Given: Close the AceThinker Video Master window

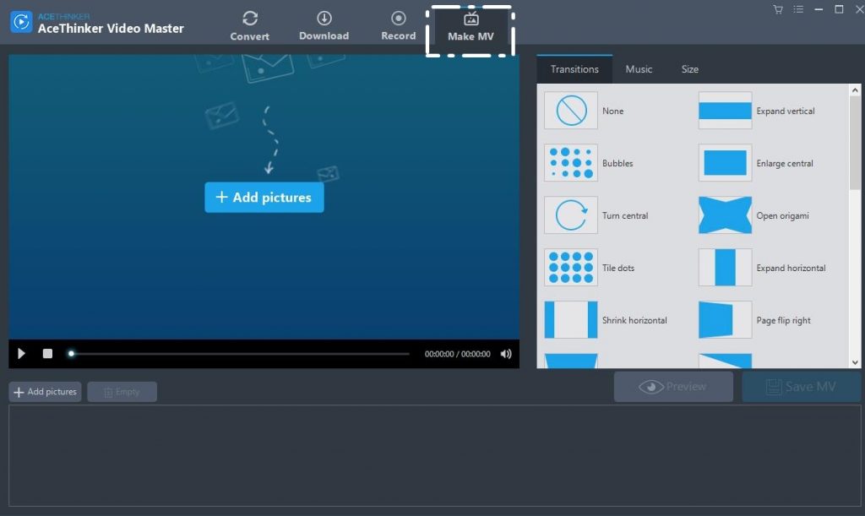Looking at the screenshot, I should [x=859, y=9].
